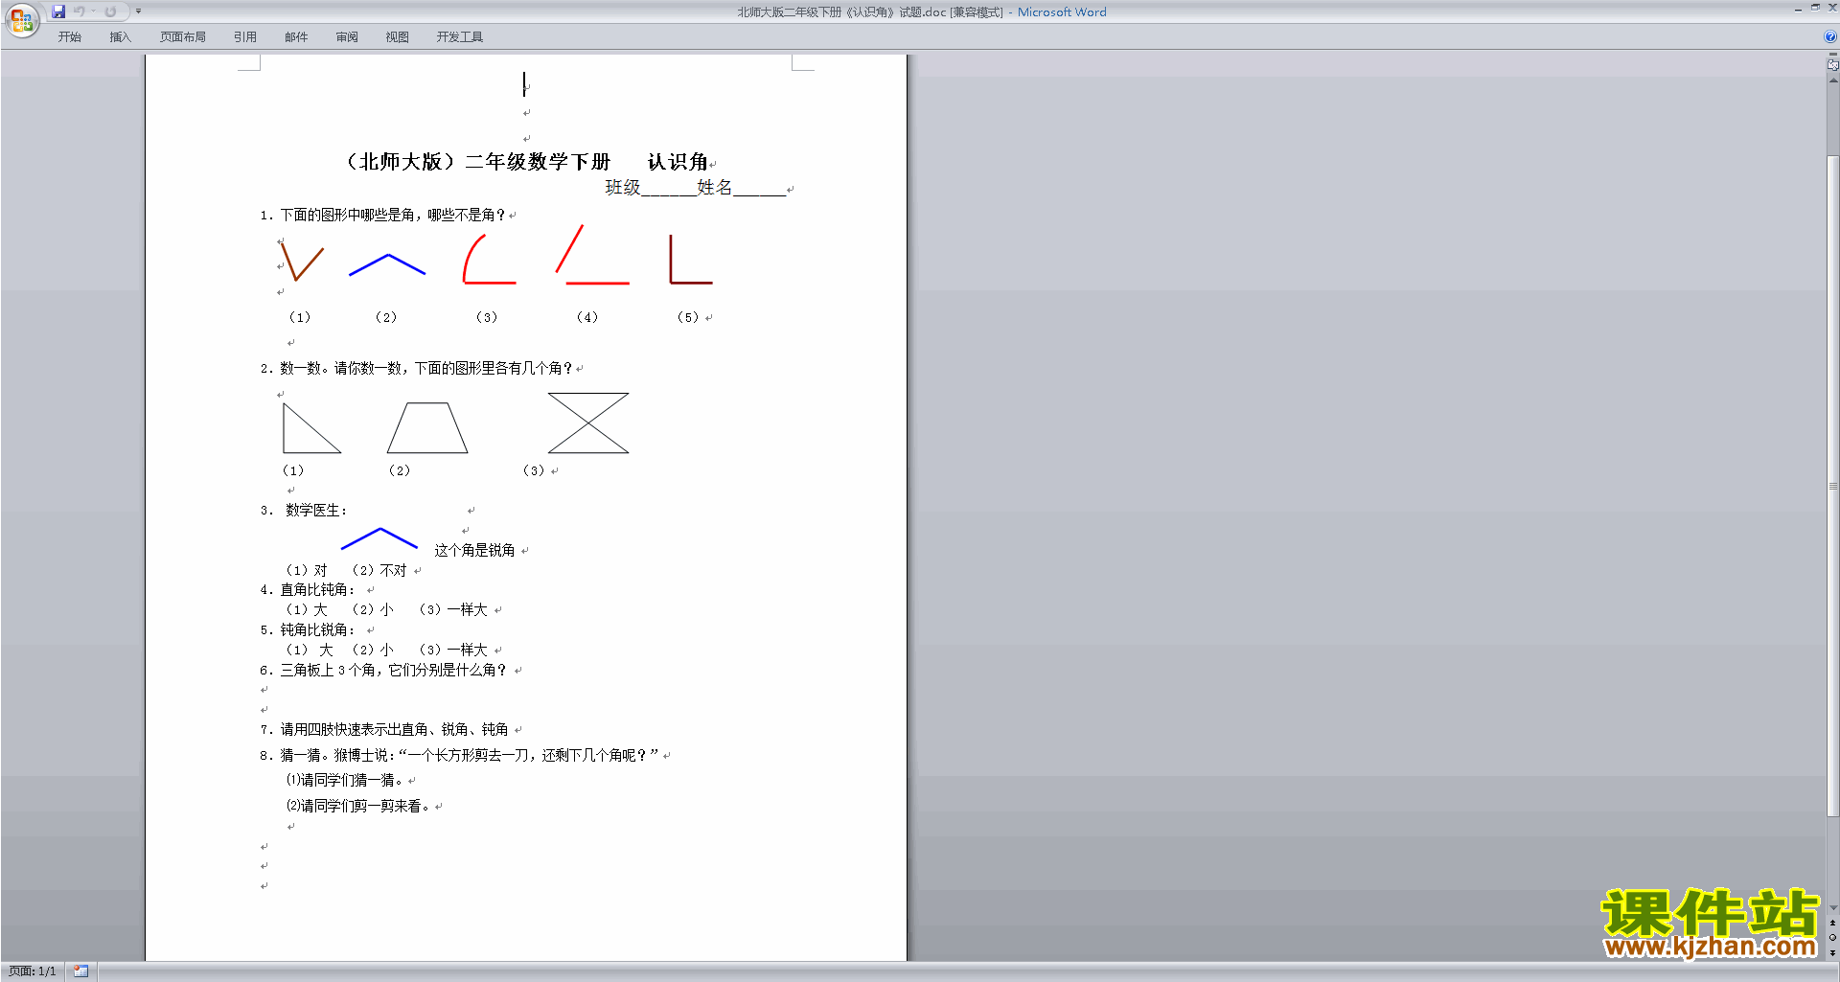Click the 页面: 1/1 status bar indicator

pos(33,971)
